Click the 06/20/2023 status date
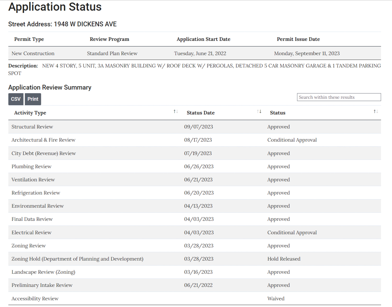 199,193
